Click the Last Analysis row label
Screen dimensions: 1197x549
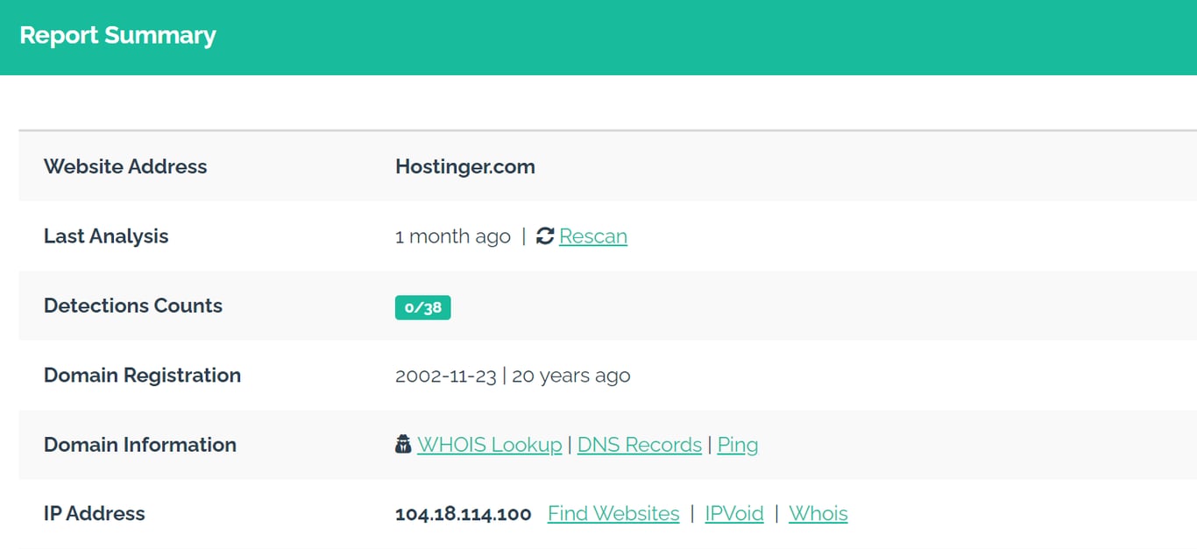[x=105, y=236]
